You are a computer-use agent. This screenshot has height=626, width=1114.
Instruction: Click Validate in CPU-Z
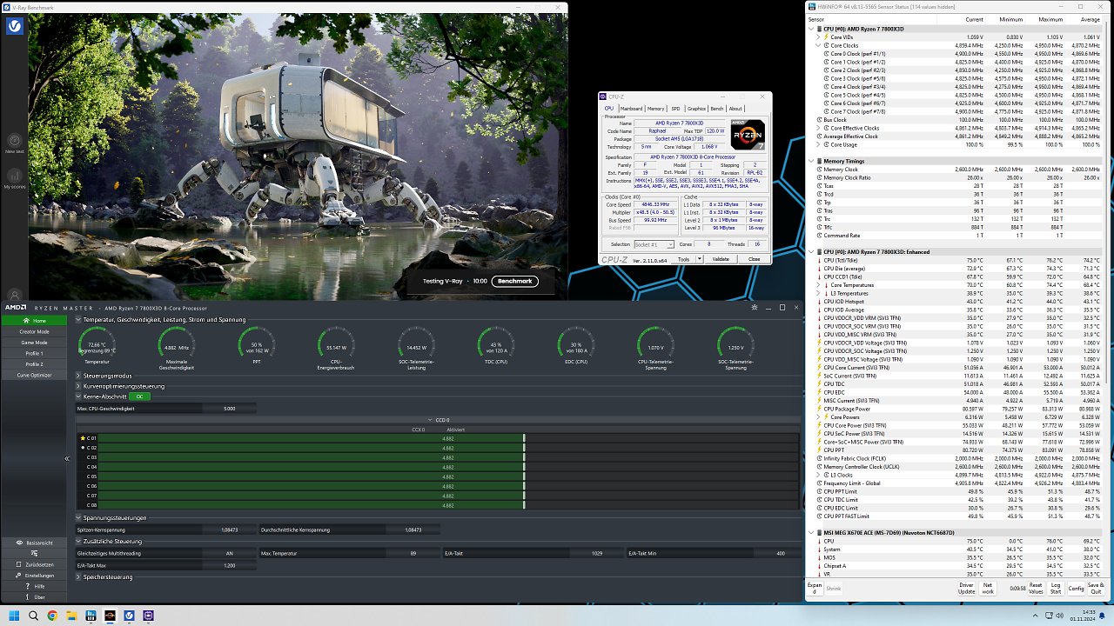tap(721, 259)
